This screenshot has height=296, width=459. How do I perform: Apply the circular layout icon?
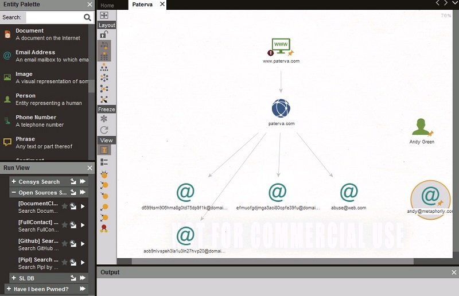coord(104,78)
